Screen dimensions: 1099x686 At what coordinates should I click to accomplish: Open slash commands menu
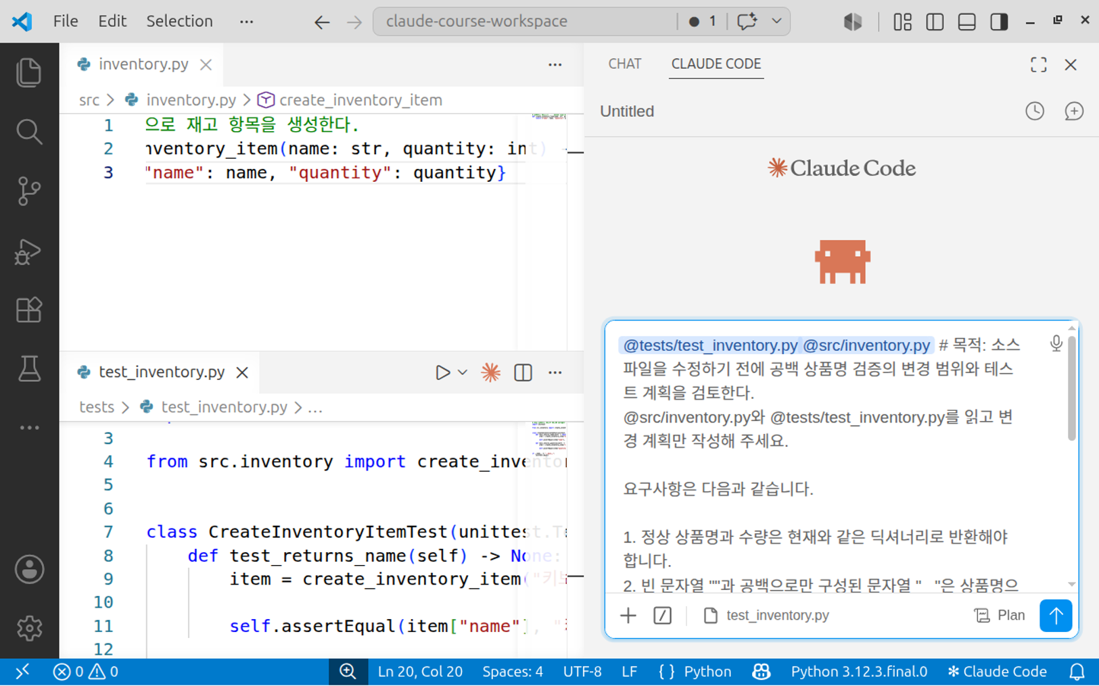(663, 615)
